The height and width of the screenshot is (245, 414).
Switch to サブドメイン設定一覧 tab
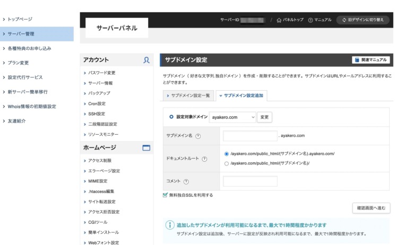pos(187,95)
